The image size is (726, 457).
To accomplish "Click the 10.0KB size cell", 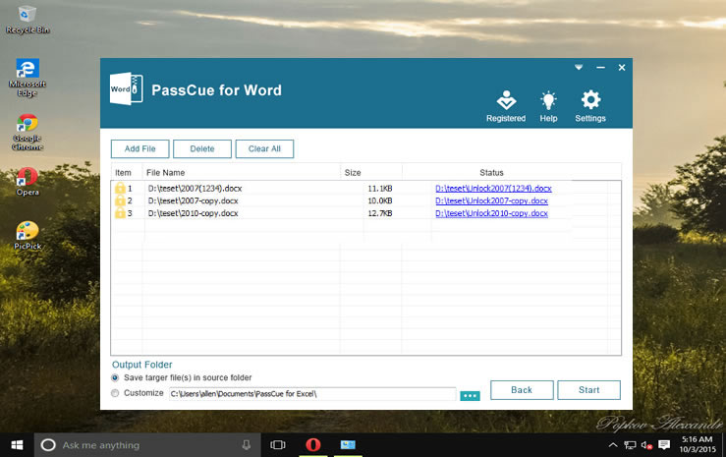I will 379,200.
